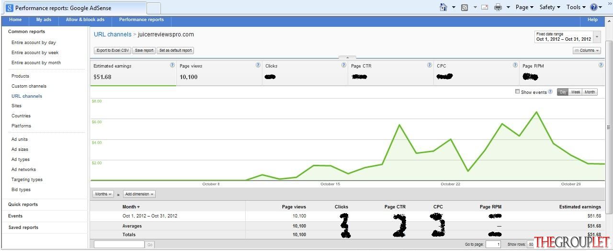Open the IE Tools menu
Viewport: 613px width, 251px height.
coord(576,7)
